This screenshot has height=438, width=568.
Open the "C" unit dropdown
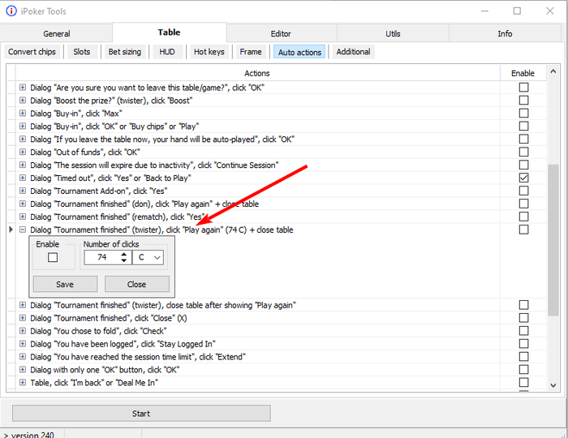pos(148,257)
